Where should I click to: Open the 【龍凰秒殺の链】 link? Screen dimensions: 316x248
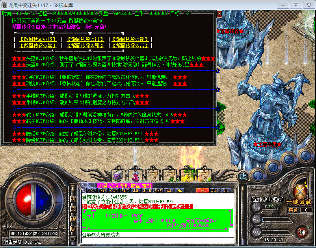point(85,39)
